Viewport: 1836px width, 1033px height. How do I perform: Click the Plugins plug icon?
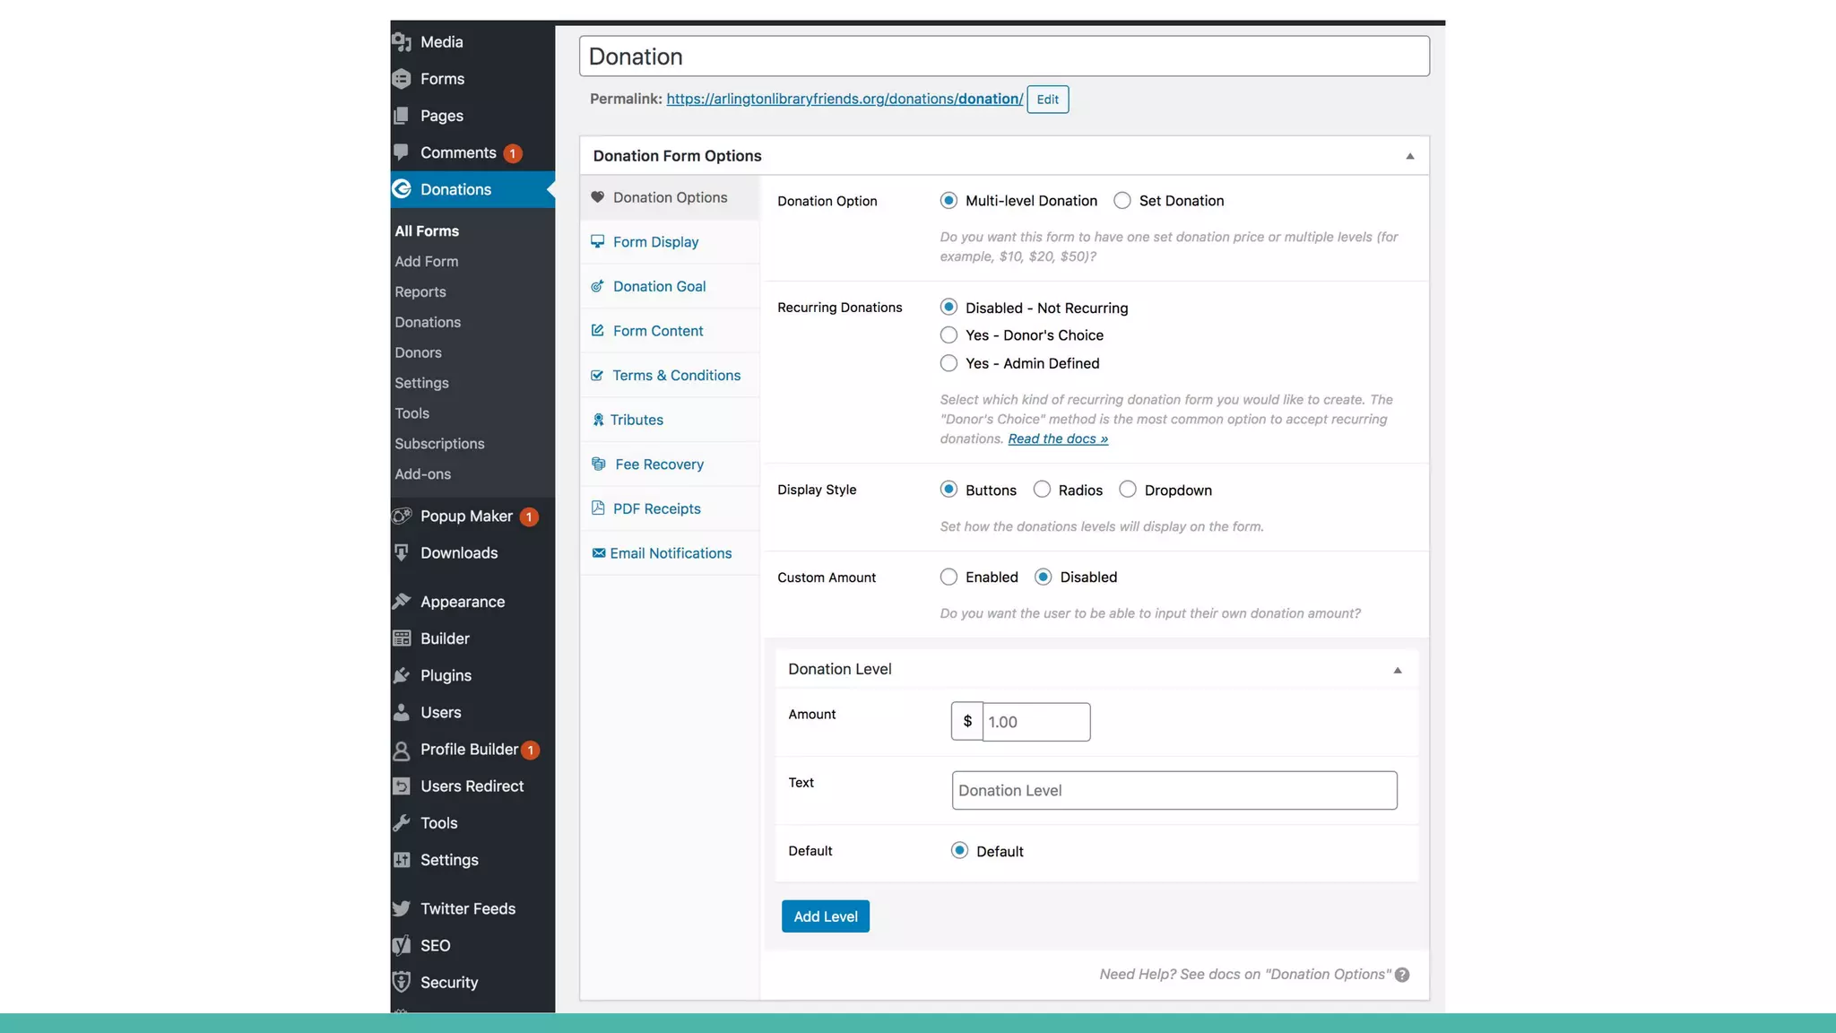402,675
